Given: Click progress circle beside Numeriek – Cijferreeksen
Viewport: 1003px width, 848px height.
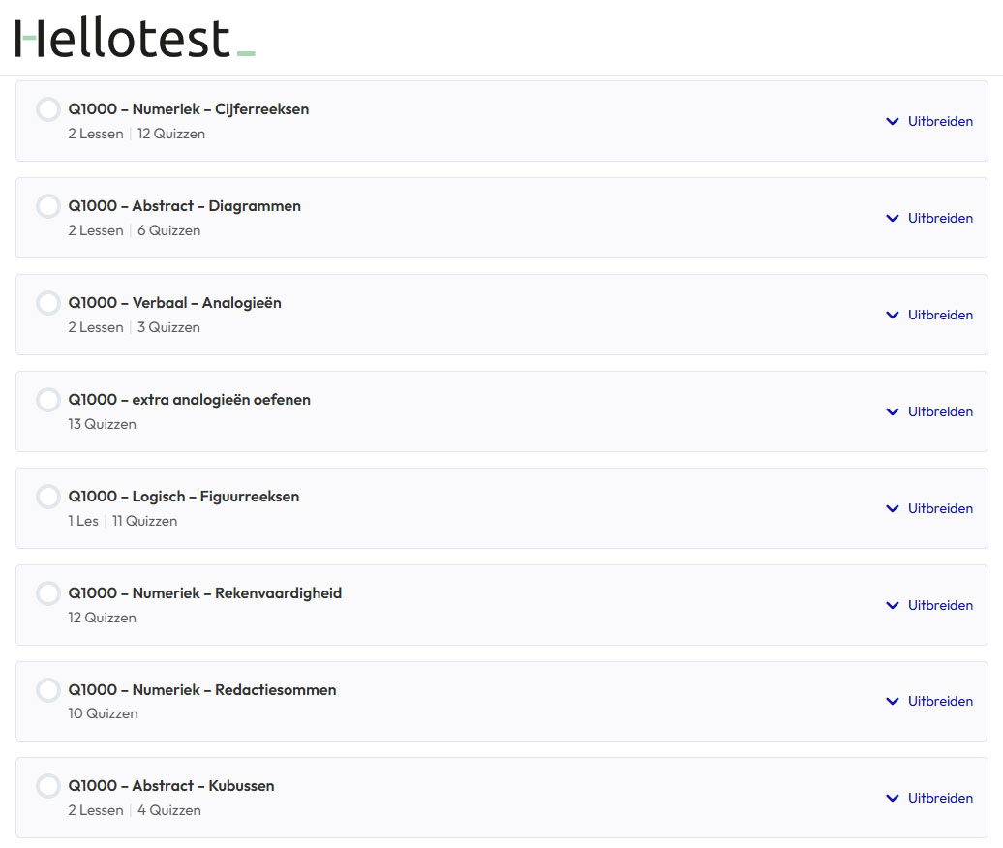Looking at the screenshot, I should 48,109.
